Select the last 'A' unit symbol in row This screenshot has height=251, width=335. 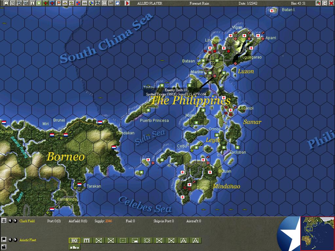(x=196, y=241)
